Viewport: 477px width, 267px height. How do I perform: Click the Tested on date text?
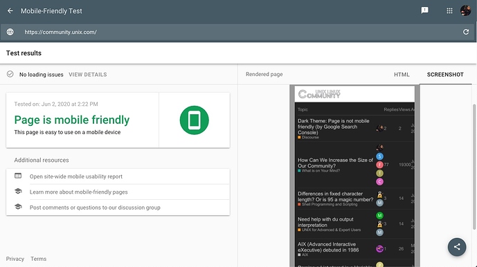[x=56, y=104]
